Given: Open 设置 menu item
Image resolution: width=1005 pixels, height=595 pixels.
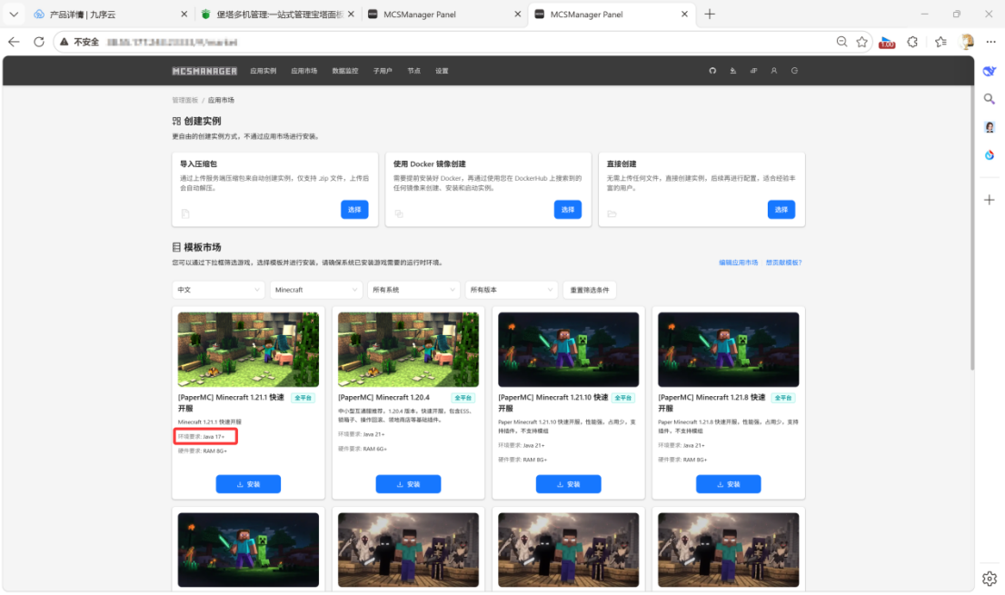Looking at the screenshot, I should pos(442,71).
